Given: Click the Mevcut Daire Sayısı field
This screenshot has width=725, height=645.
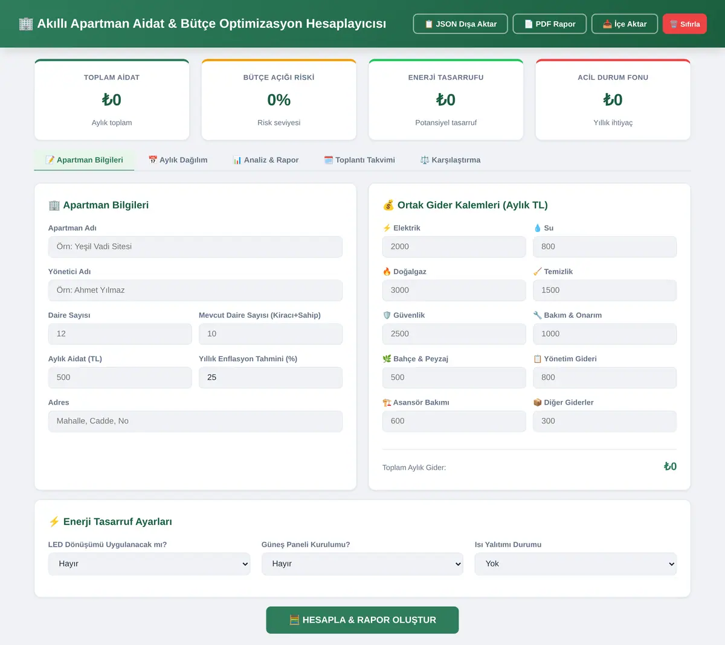Looking at the screenshot, I should tap(271, 333).
